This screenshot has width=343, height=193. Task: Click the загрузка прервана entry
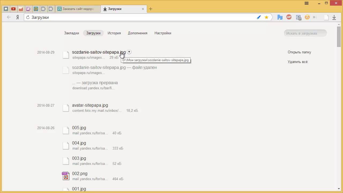95,83
